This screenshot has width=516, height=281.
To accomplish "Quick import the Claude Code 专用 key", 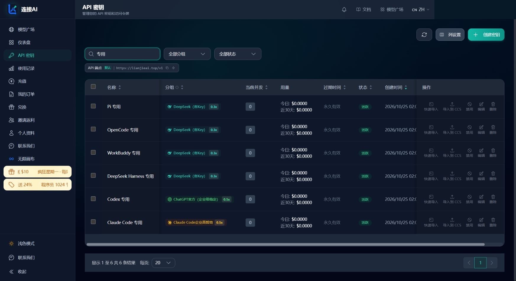I will [431, 222].
